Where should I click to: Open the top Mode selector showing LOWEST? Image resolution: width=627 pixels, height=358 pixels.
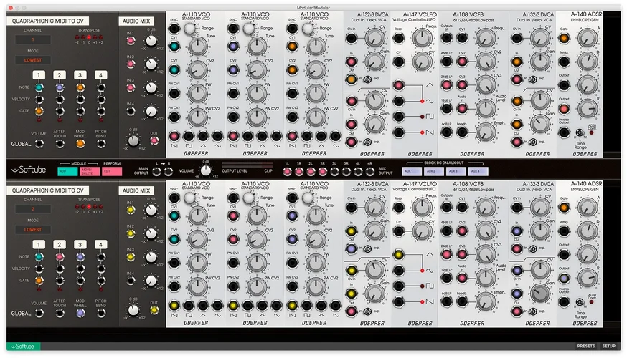(32, 61)
